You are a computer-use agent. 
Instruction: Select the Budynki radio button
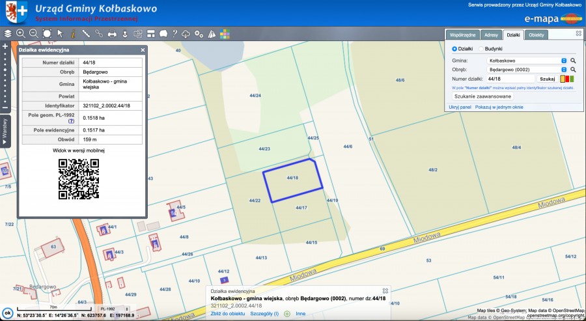click(x=482, y=49)
